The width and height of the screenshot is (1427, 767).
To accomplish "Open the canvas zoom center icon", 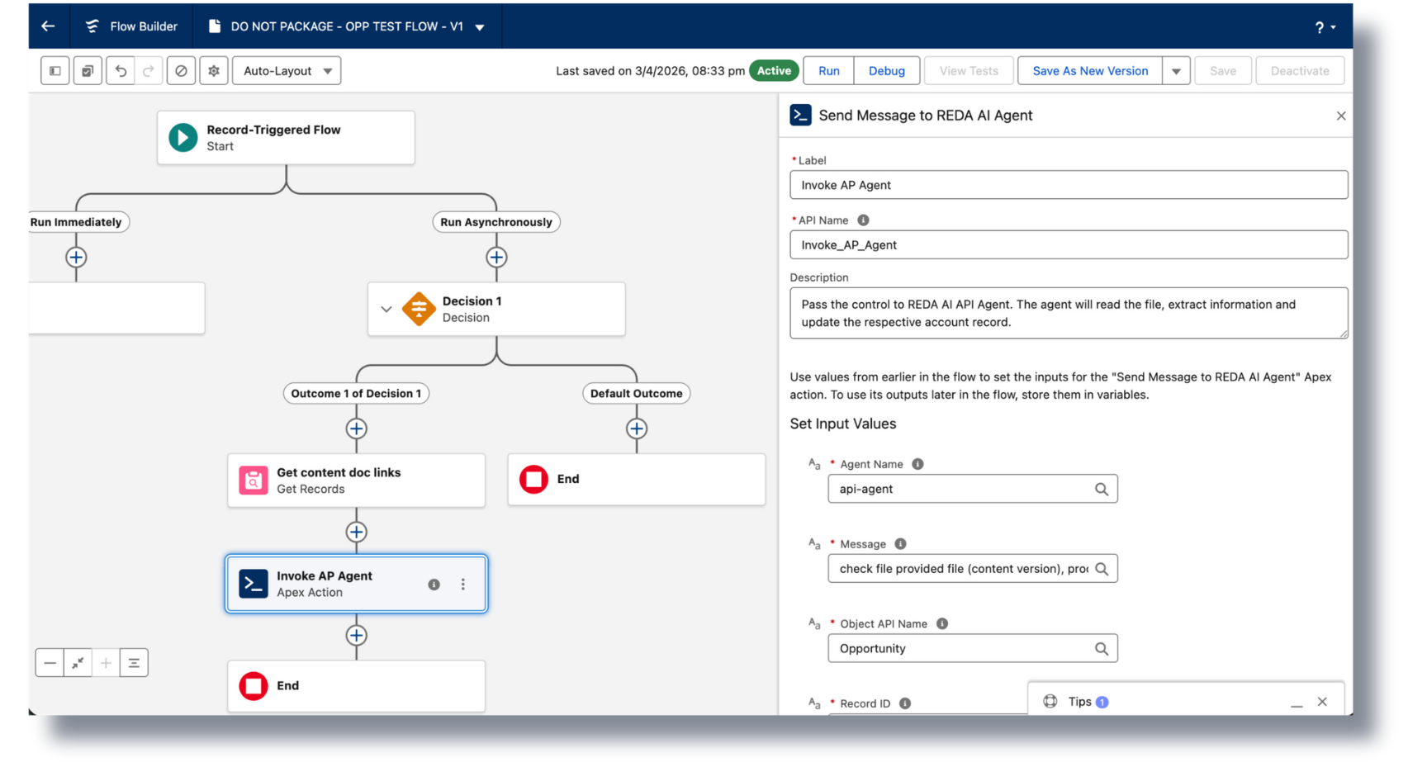I will coord(134,662).
